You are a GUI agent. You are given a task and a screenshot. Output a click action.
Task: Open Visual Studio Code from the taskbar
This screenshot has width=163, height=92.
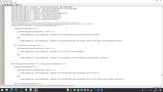(x=98, y=90)
